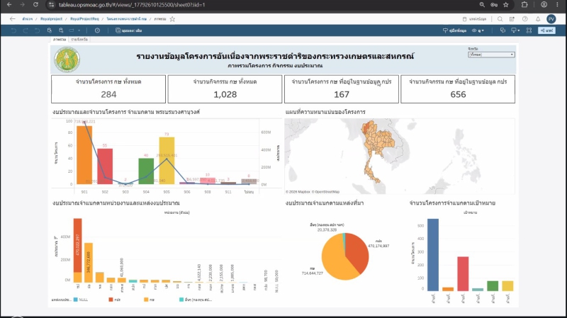Click the pause auto updates clock icon
This screenshot has width=567, height=318.
tap(97, 30)
